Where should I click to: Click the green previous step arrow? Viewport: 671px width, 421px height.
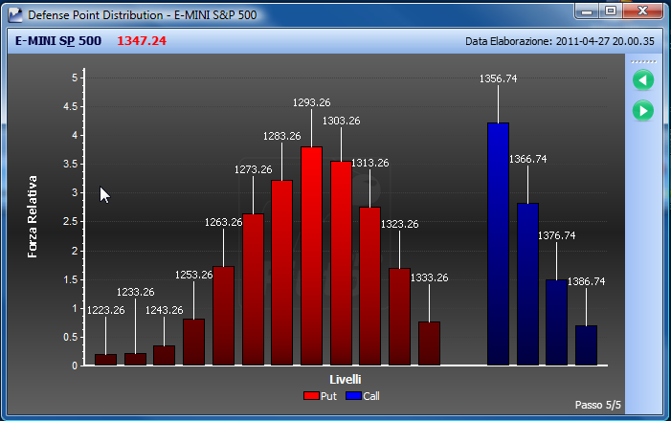point(642,80)
